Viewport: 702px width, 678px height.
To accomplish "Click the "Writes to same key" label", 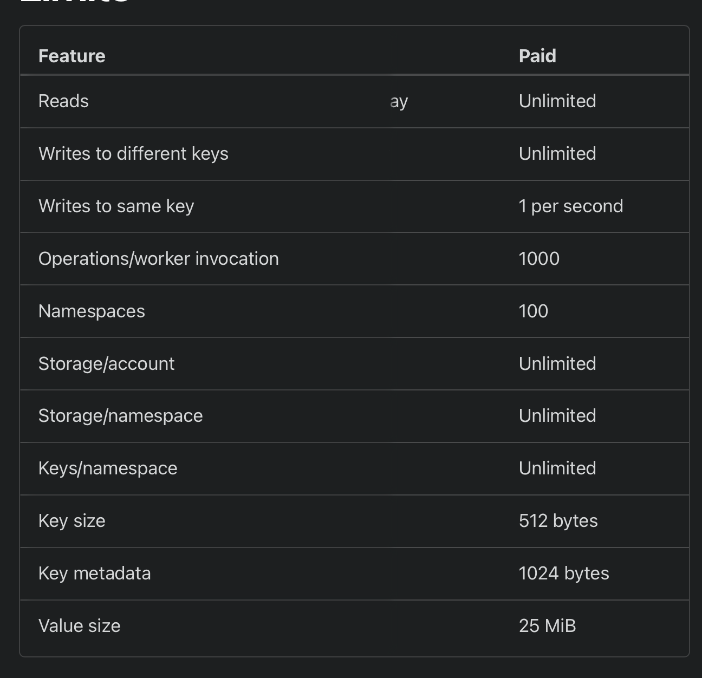I will point(116,206).
